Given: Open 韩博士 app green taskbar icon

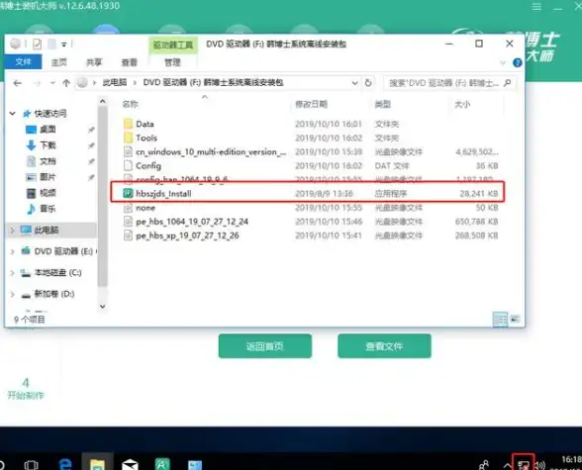Looking at the screenshot, I should (x=162, y=464).
